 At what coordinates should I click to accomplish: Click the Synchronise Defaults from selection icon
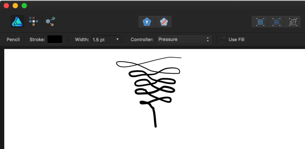147,22
